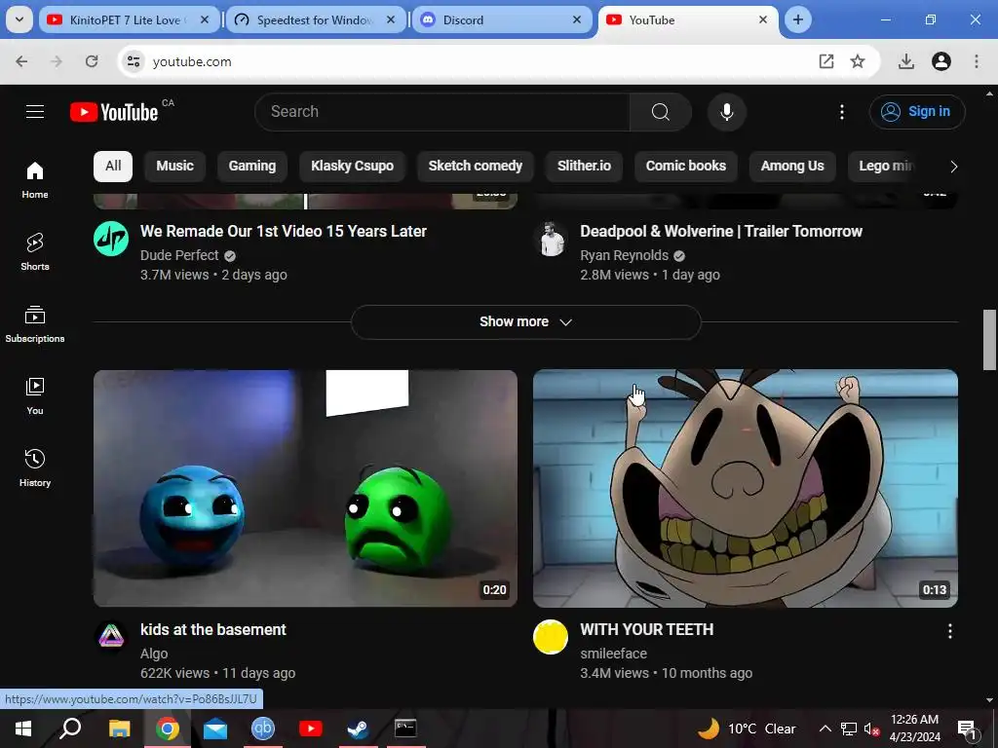Viewport: 998px width, 748px height.
Task: Select the Gaming filter chip
Action: [x=252, y=166]
